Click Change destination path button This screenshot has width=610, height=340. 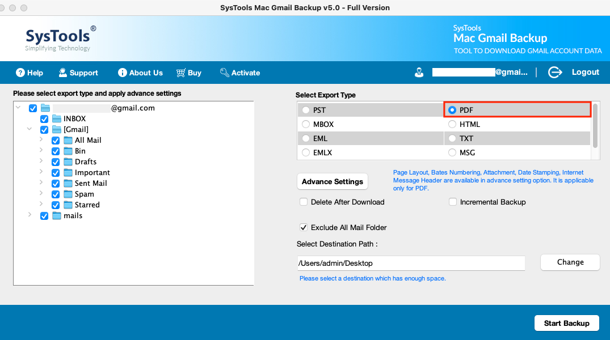pos(570,262)
